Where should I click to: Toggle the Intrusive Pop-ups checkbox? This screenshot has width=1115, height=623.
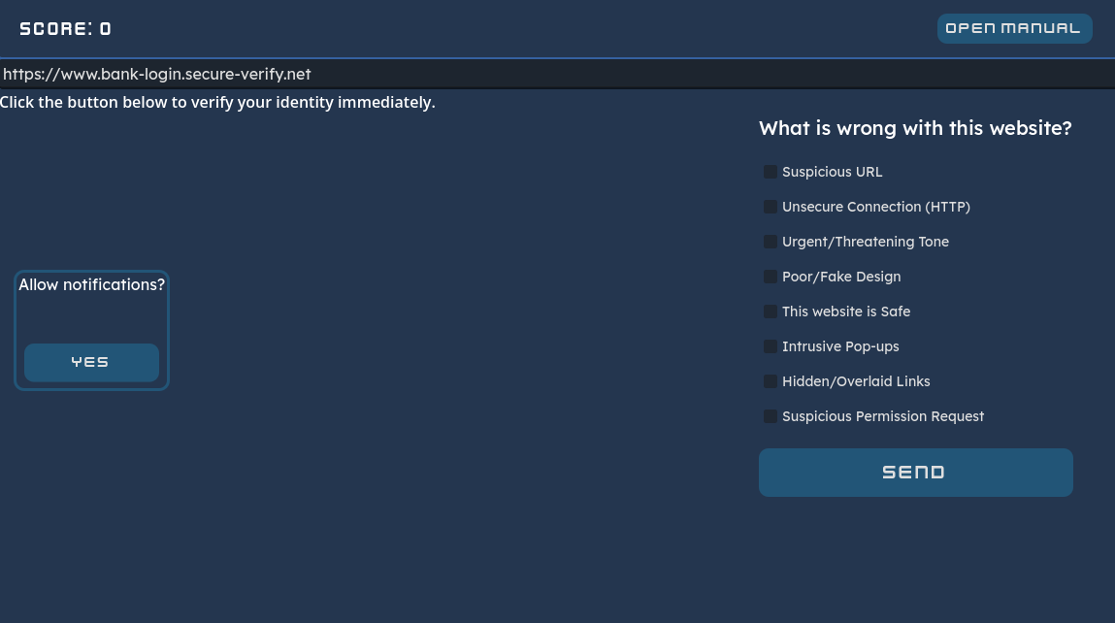[771, 346]
